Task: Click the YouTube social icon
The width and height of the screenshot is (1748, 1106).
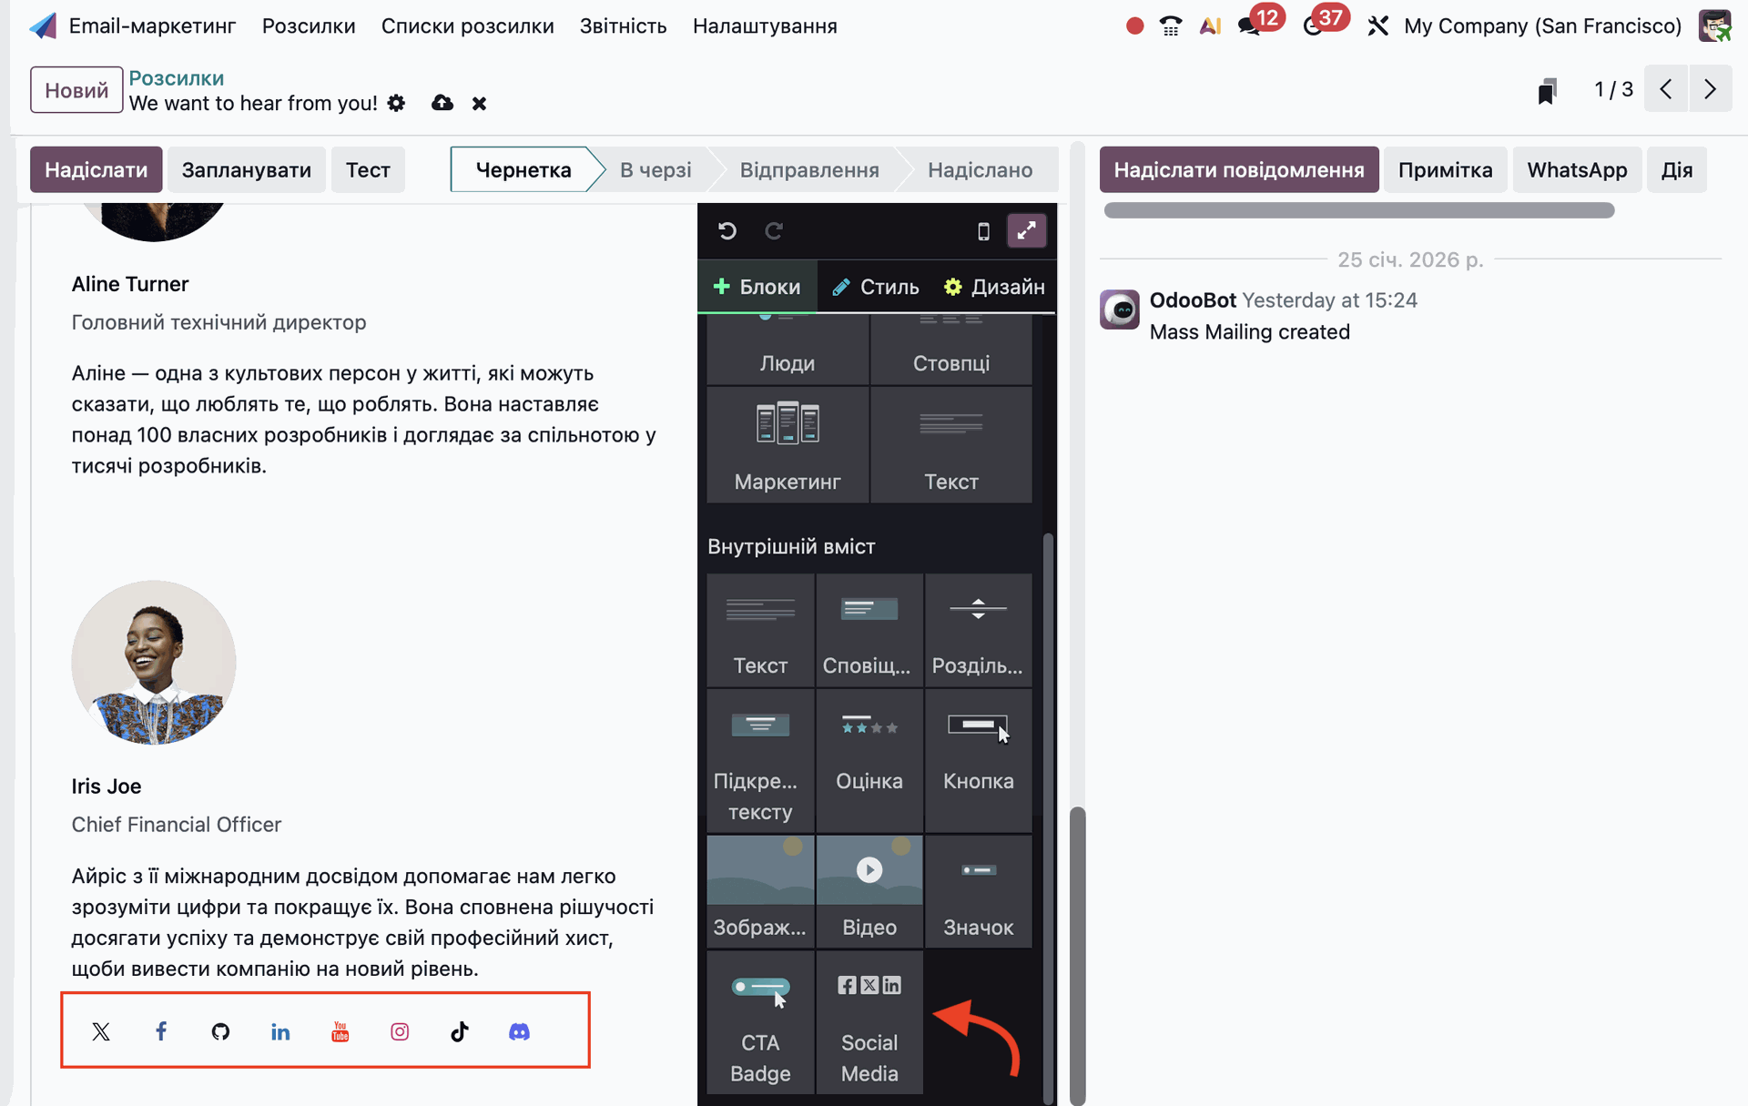Action: [340, 1031]
